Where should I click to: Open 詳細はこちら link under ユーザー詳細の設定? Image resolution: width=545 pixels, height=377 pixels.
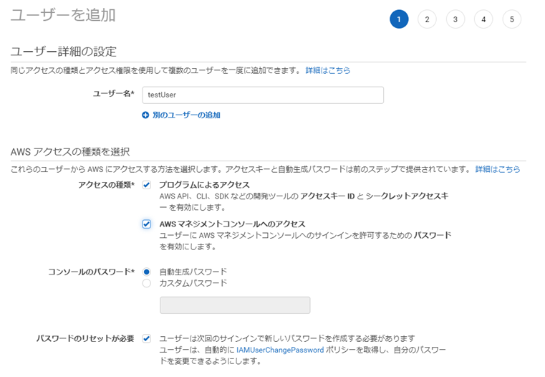click(328, 70)
